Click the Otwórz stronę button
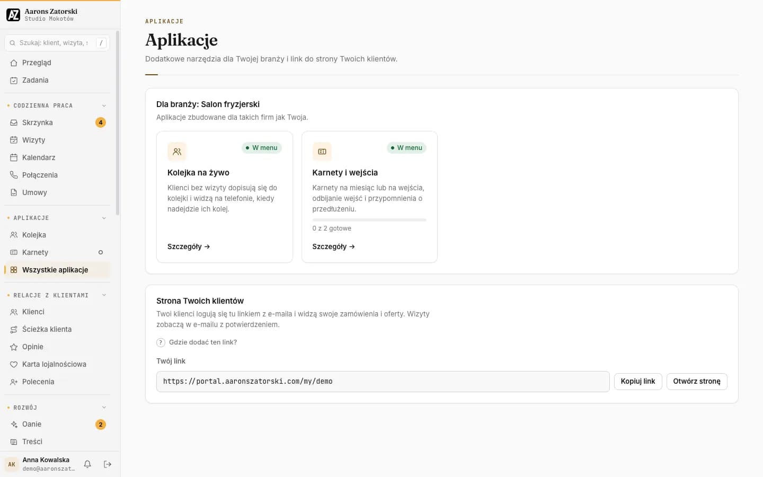 697,382
